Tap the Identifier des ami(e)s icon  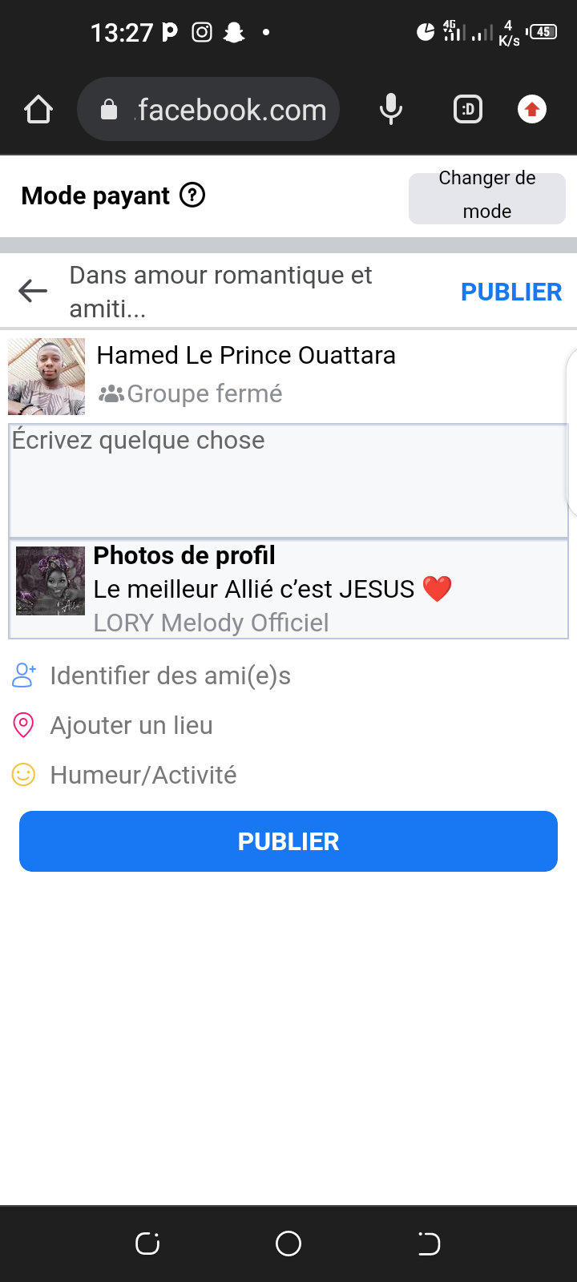(24, 675)
